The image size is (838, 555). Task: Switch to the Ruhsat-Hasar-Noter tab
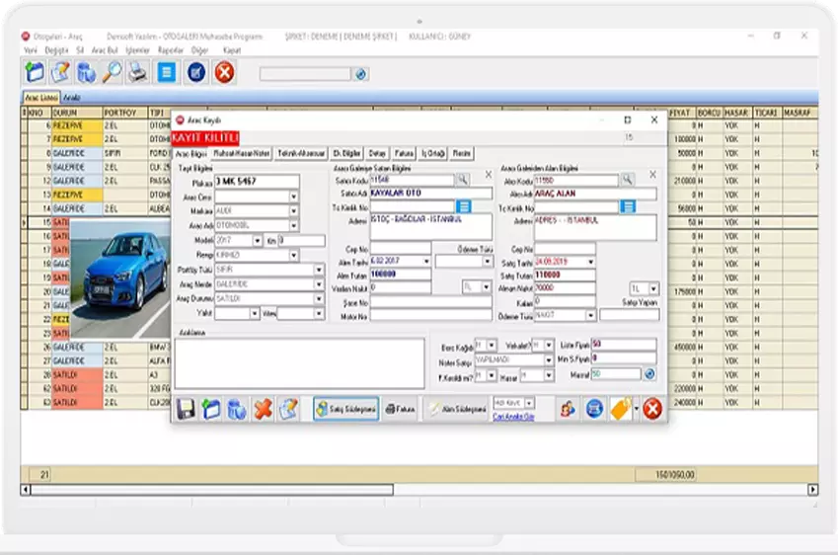(241, 153)
